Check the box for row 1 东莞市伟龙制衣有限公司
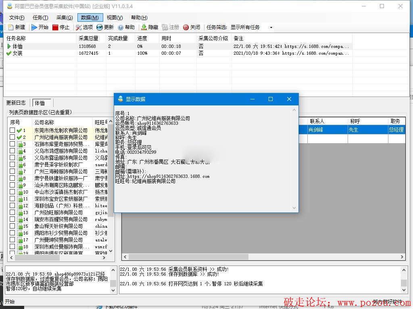This screenshot has width=413, height=309. (x=13, y=130)
